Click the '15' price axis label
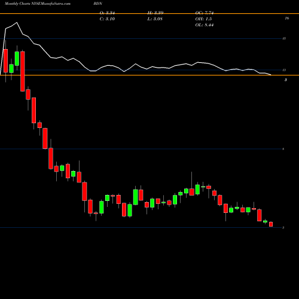Image resolution: width=299 pixels, height=299 pixels. (x=284, y=38)
